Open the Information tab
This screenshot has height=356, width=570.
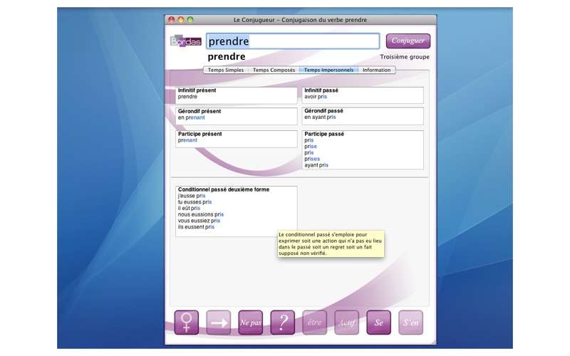(377, 70)
